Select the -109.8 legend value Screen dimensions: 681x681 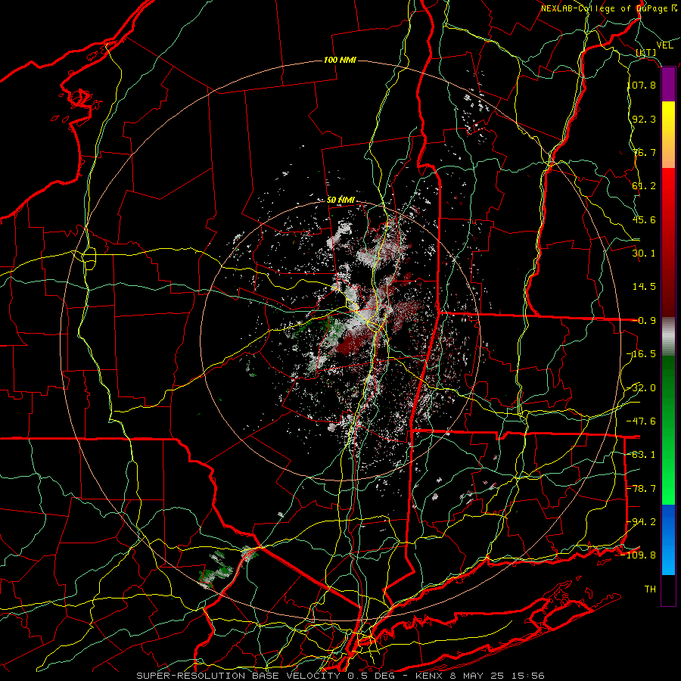[x=639, y=555]
